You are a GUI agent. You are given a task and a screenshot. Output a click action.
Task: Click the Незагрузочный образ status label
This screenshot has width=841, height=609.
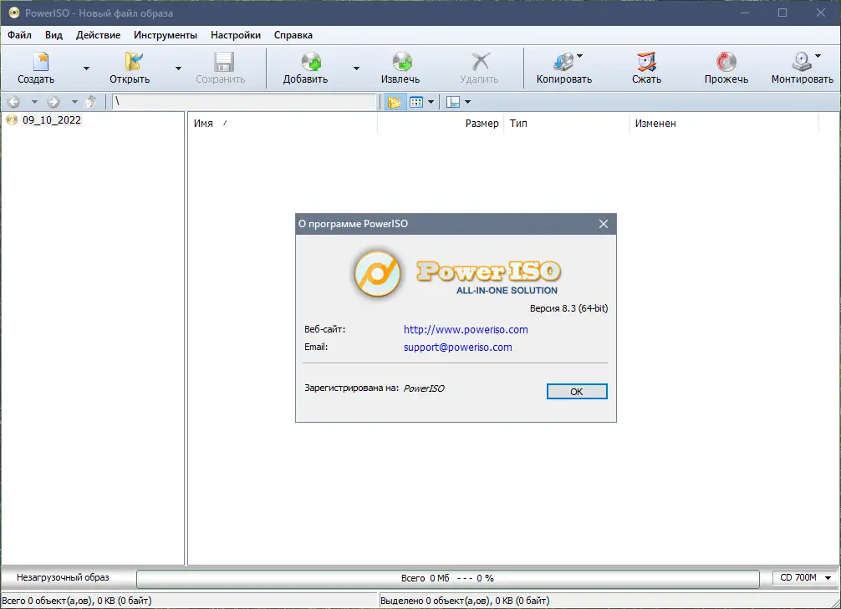pos(63,577)
